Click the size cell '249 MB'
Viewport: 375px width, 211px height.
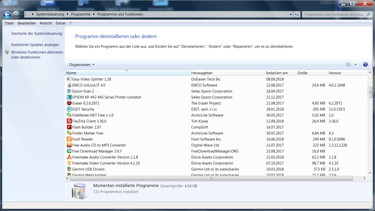[319, 139]
